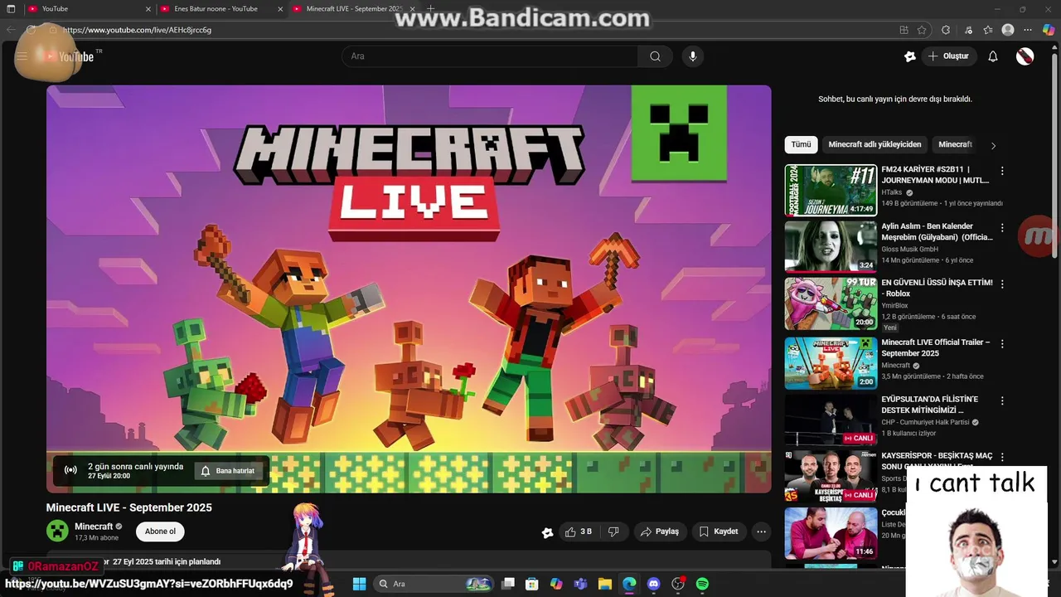Open a new browser tab
1061x597 pixels.
(x=430, y=9)
